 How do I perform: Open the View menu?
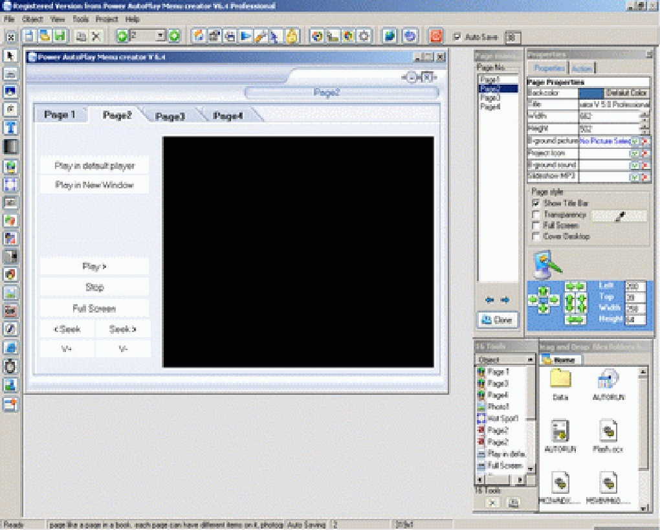tap(58, 19)
